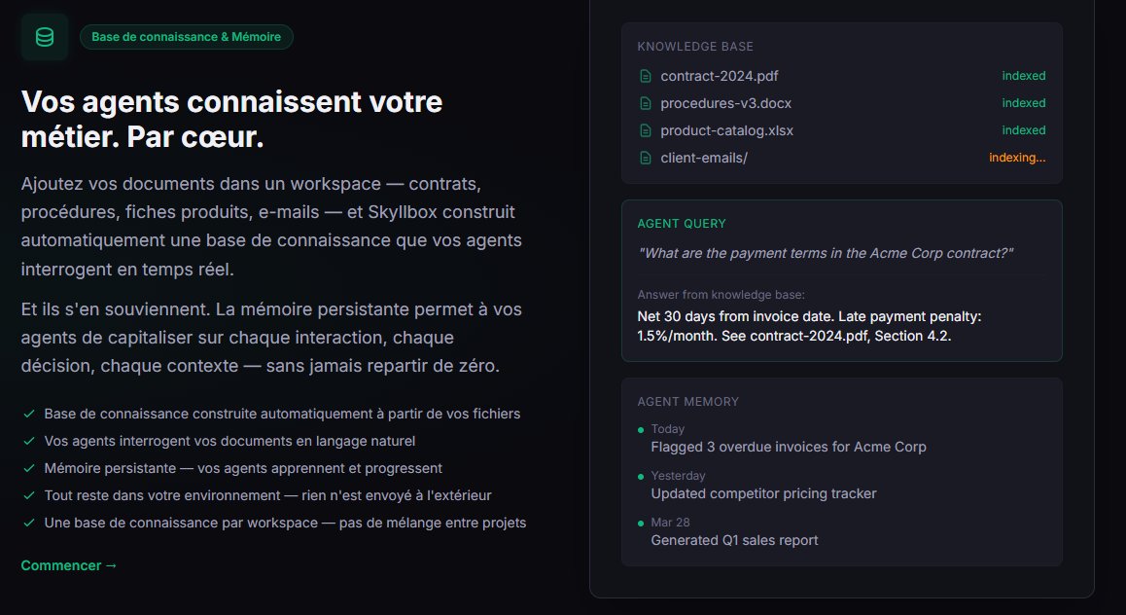The width and height of the screenshot is (1126, 615).
Task: Collapse the AGENT MEMORY panel
Action: pos(688,401)
